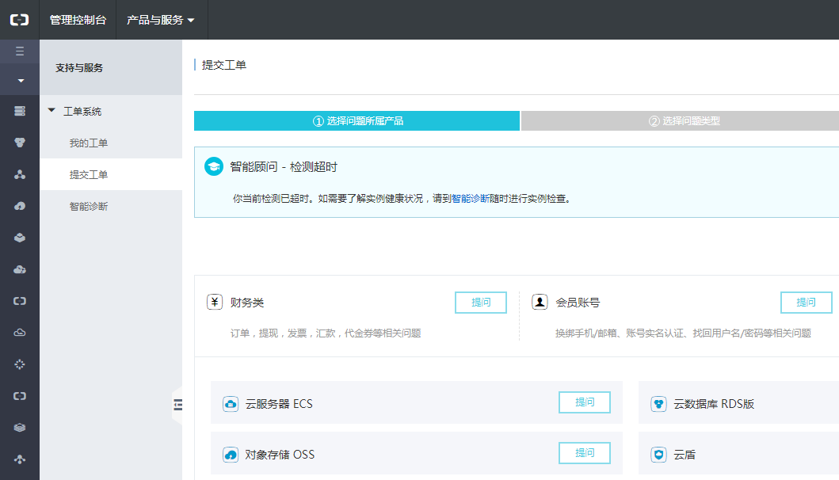Image resolution: width=839 pixels, height=480 pixels.
Task: Click the 云服务器 ECS card icon
Action: click(230, 404)
